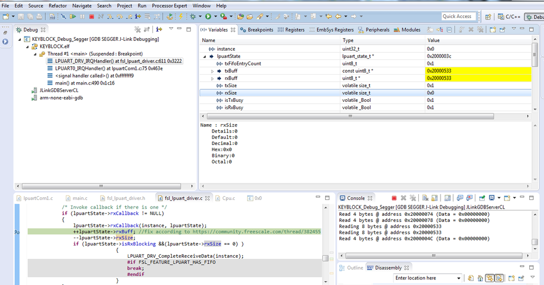Click the yellow lightning flash icon

tap(181, 16)
